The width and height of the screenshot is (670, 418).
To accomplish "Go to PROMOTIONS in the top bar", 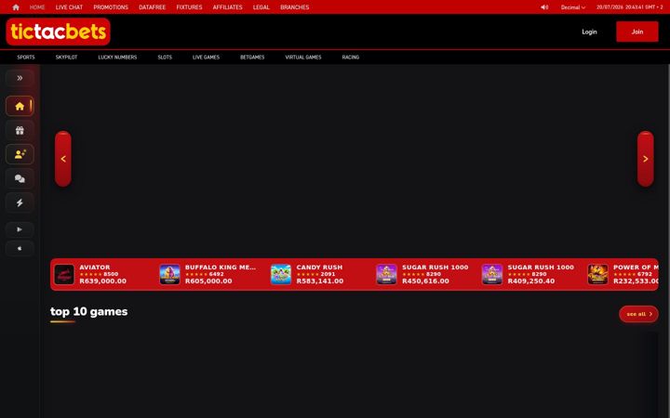I will click(x=111, y=7).
